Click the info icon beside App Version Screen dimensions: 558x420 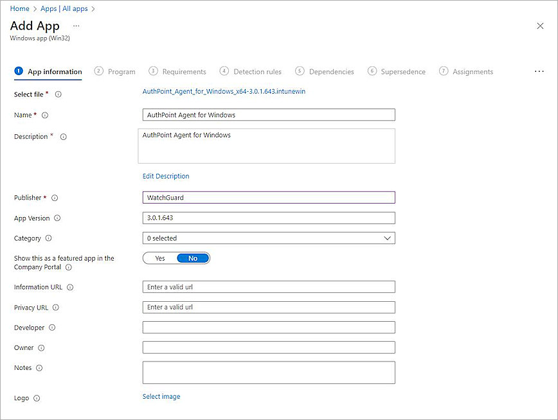57,218
